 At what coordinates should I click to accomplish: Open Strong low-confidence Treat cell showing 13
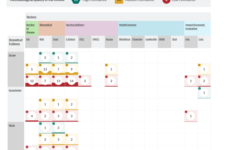[x=58, y=81]
